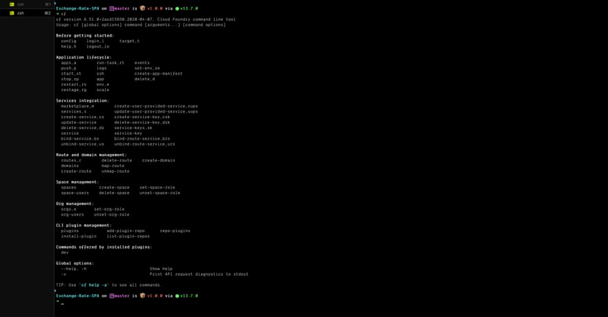
Task: Click the 'delete,d' command text
Action: click(144, 79)
